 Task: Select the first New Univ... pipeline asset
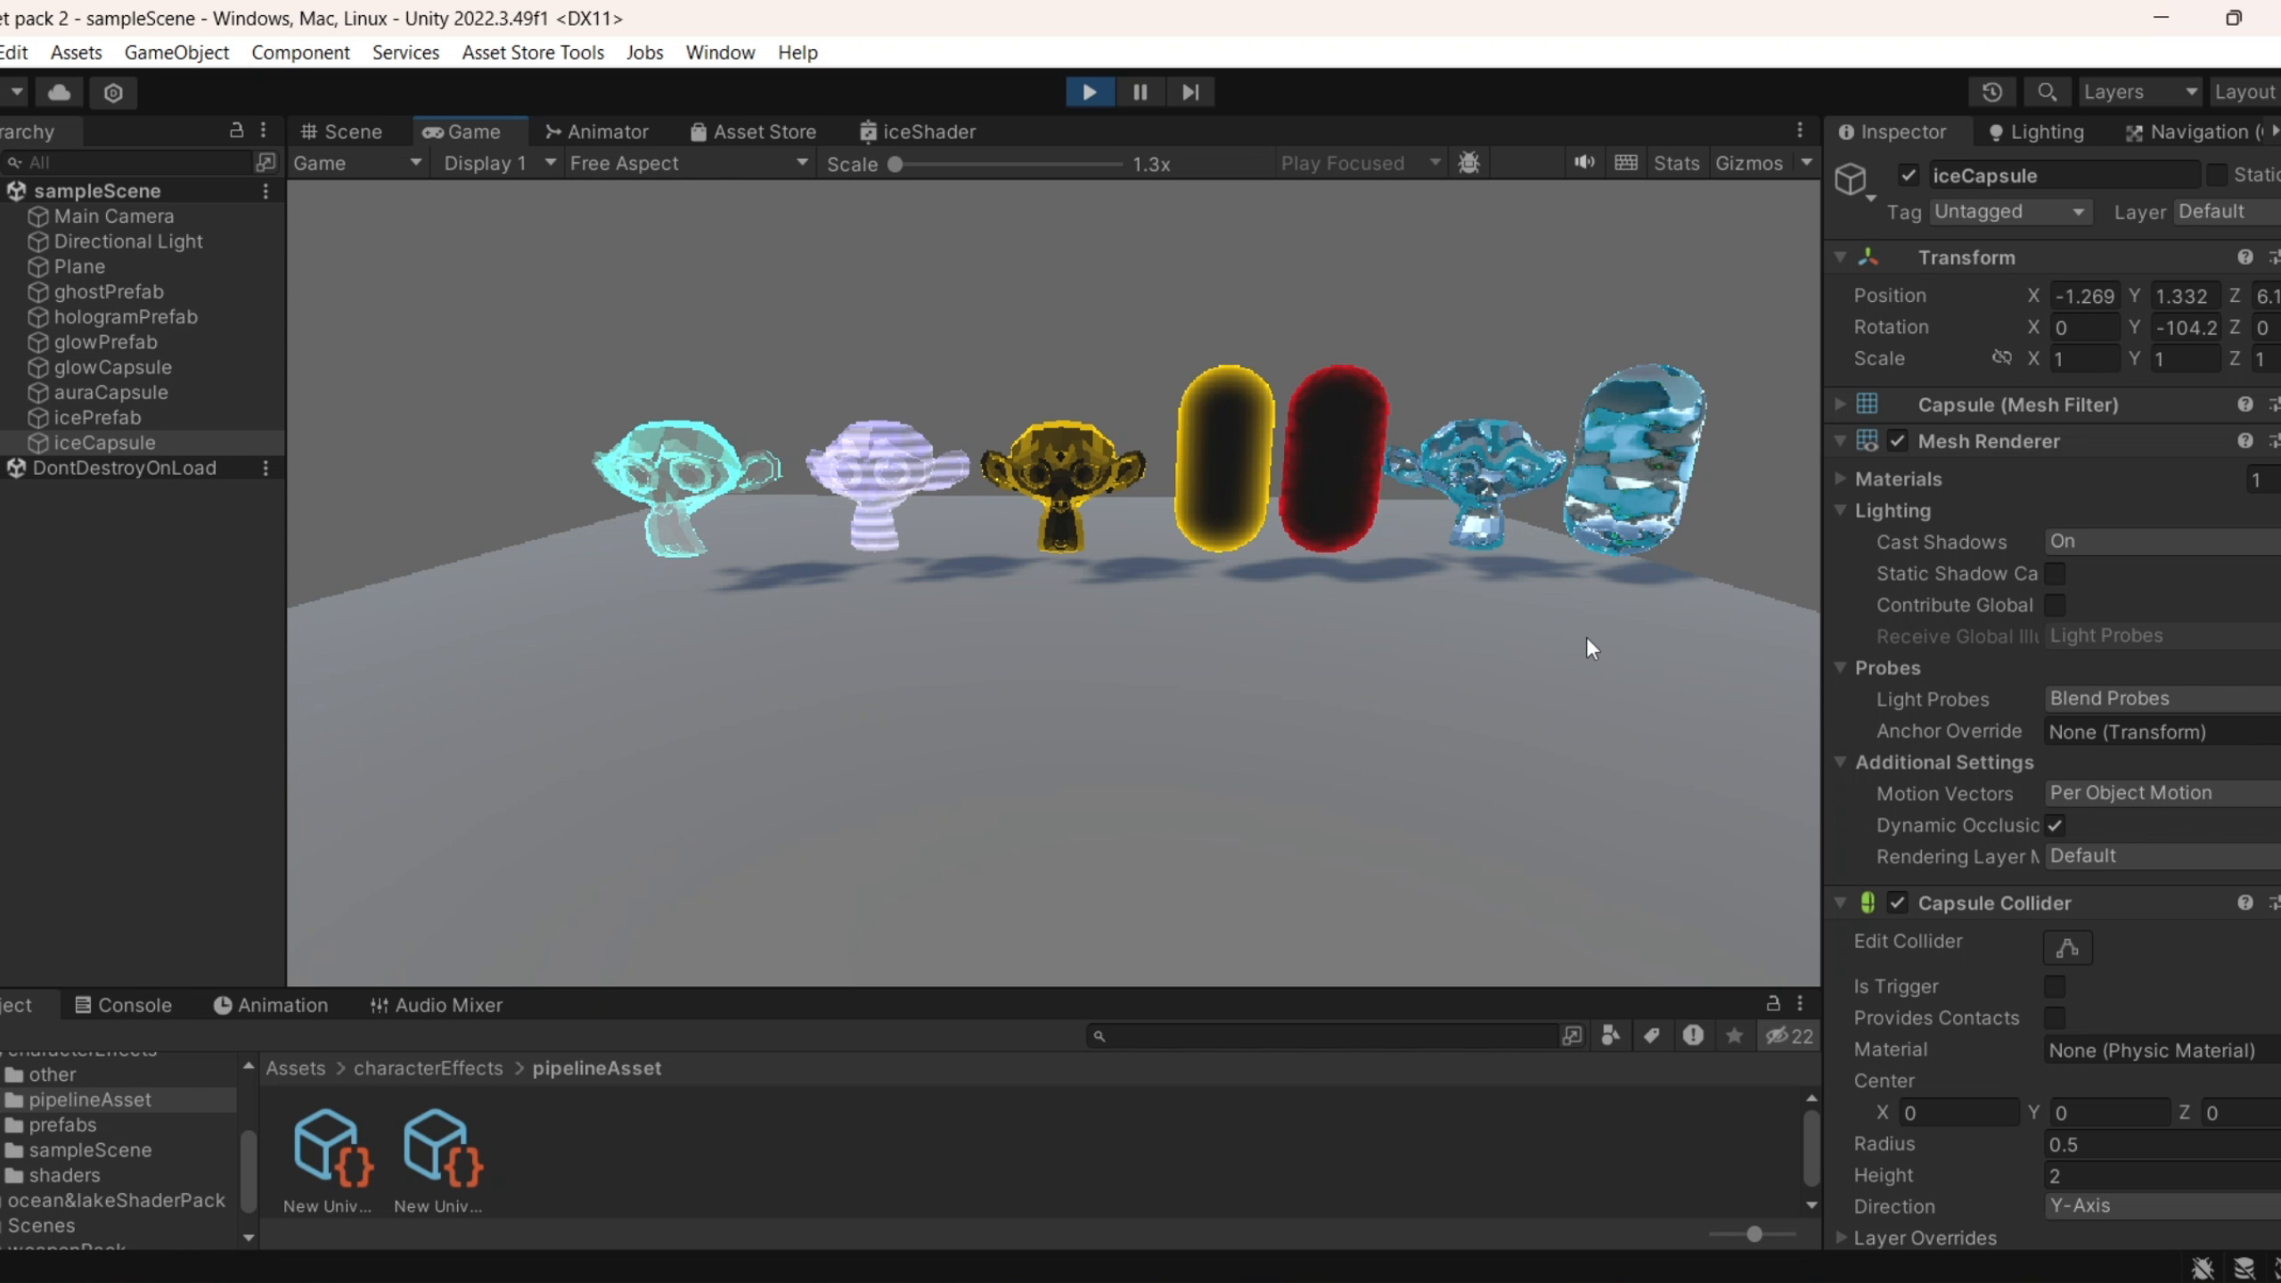(329, 1160)
